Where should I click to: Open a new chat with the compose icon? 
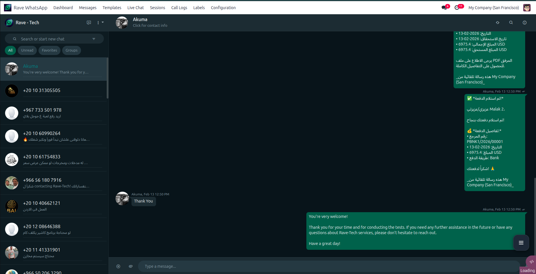pyautogui.click(x=89, y=23)
